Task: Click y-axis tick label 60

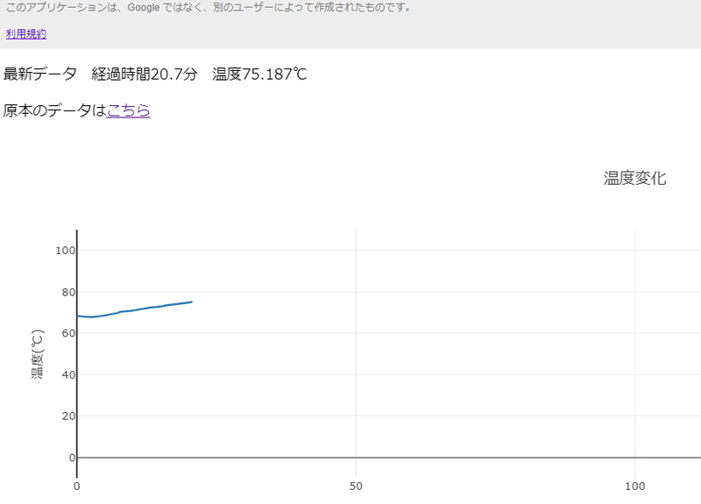Action: coord(68,333)
